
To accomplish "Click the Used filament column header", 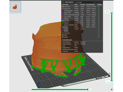I will point(90,5).
